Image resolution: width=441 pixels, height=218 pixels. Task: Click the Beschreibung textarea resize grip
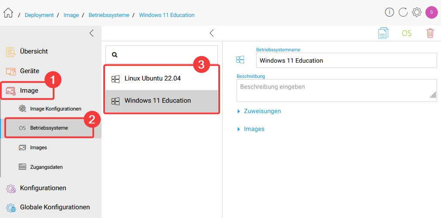click(x=433, y=95)
